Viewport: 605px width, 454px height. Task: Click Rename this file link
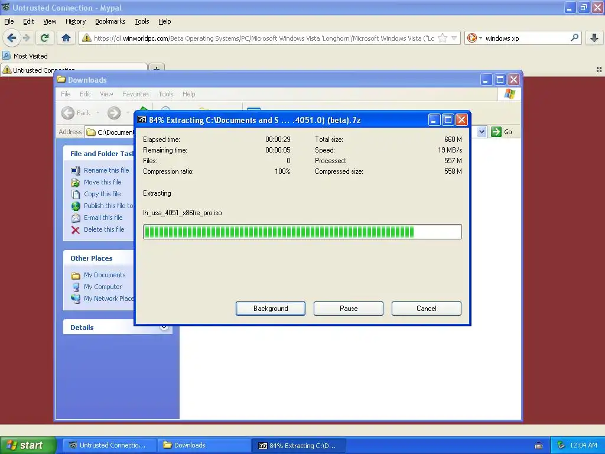click(x=100, y=170)
